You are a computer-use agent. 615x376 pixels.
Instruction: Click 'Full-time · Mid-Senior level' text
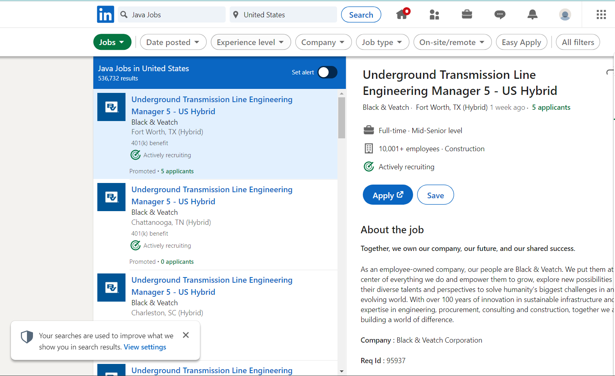[x=420, y=131]
